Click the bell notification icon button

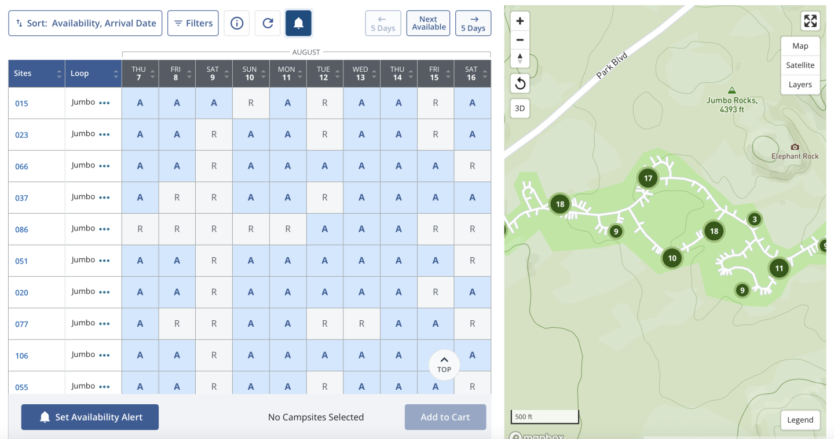tap(298, 23)
